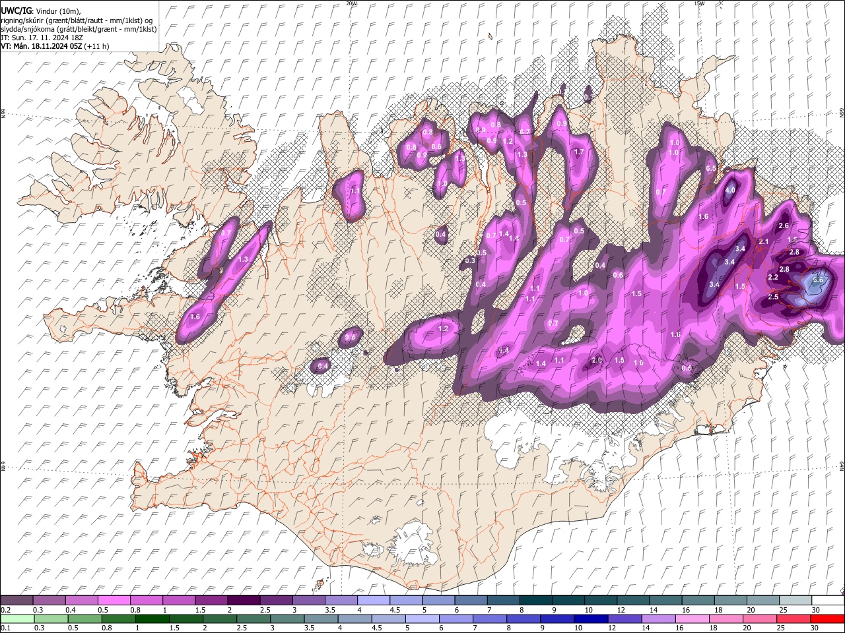
Task: Click the "2.5" value on the map
Action: (773, 297)
